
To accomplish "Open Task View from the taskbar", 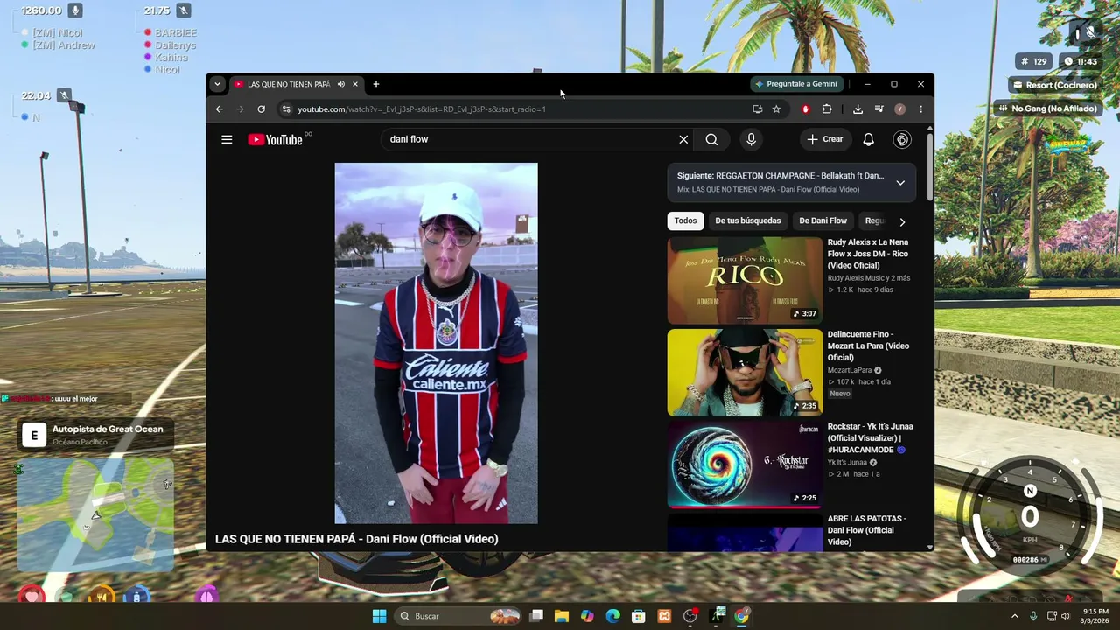I will (x=536, y=616).
